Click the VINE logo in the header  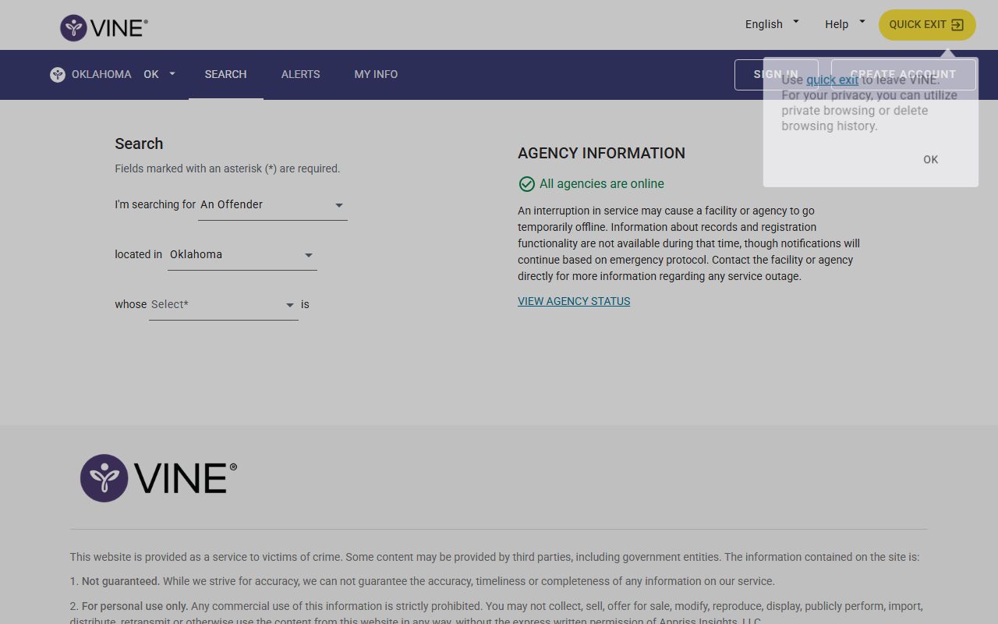point(104,27)
